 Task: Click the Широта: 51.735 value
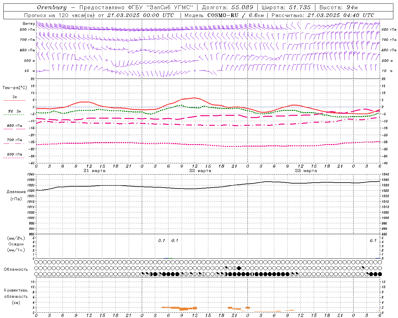[286, 7]
